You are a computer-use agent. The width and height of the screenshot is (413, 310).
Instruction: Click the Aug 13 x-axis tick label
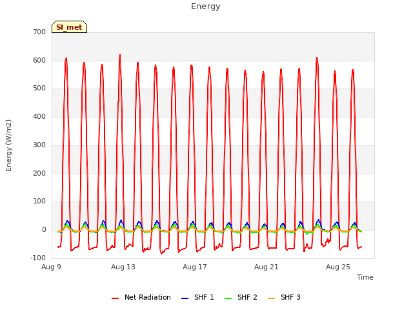tap(123, 267)
